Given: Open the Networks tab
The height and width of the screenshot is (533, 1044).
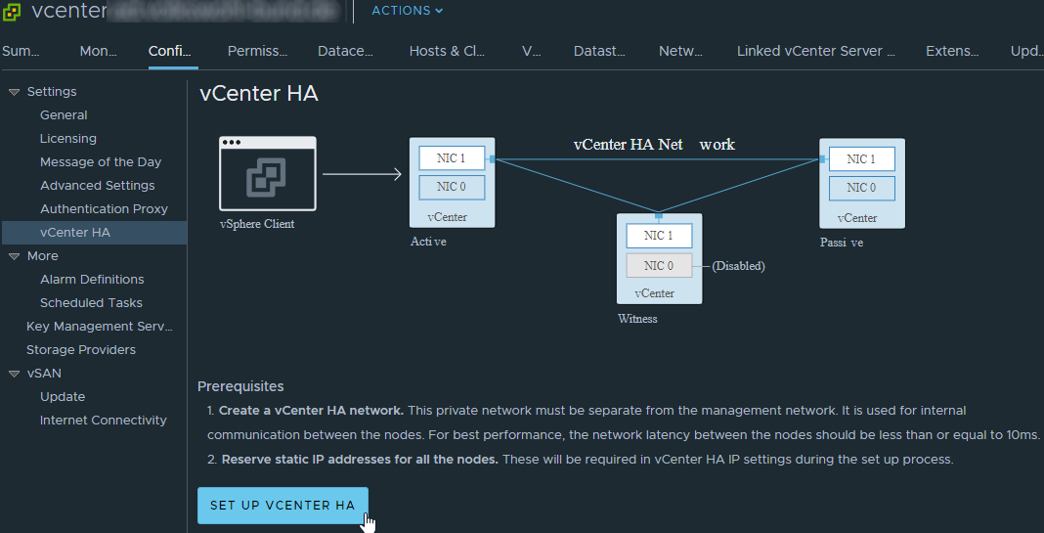Looking at the screenshot, I should coord(680,51).
